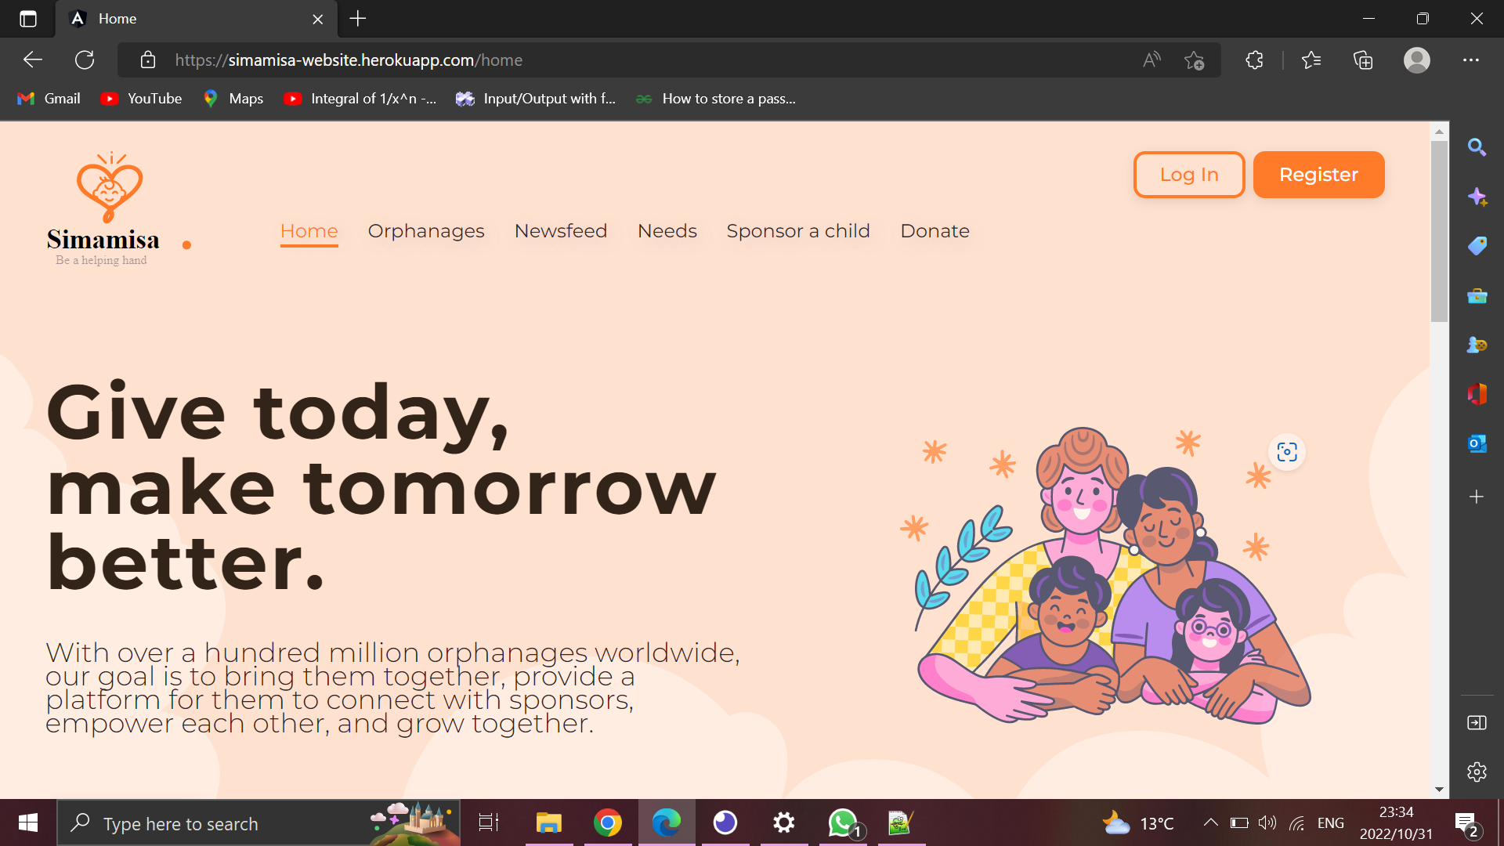This screenshot has height=846, width=1504.
Task: Open the Newsfeed menu item
Action: pos(560,231)
